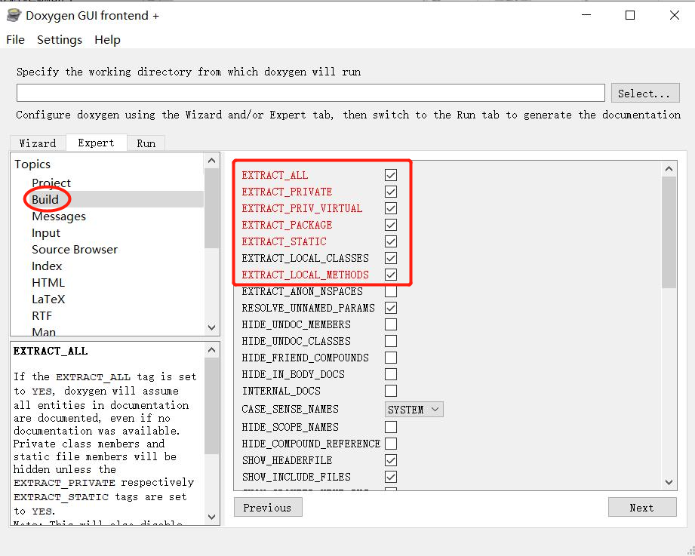Viewport: 695px width, 556px height.
Task: Click the EXTRACT_PRIVATE option label
Action: (287, 192)
